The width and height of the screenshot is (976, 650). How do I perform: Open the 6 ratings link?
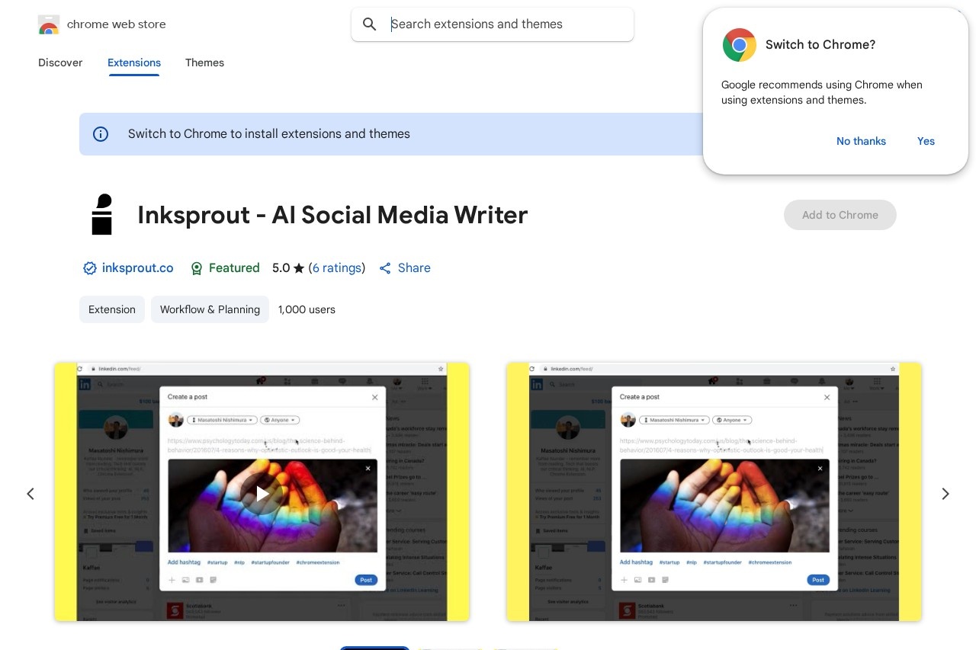pyautogui.click(x=336, y=268)
